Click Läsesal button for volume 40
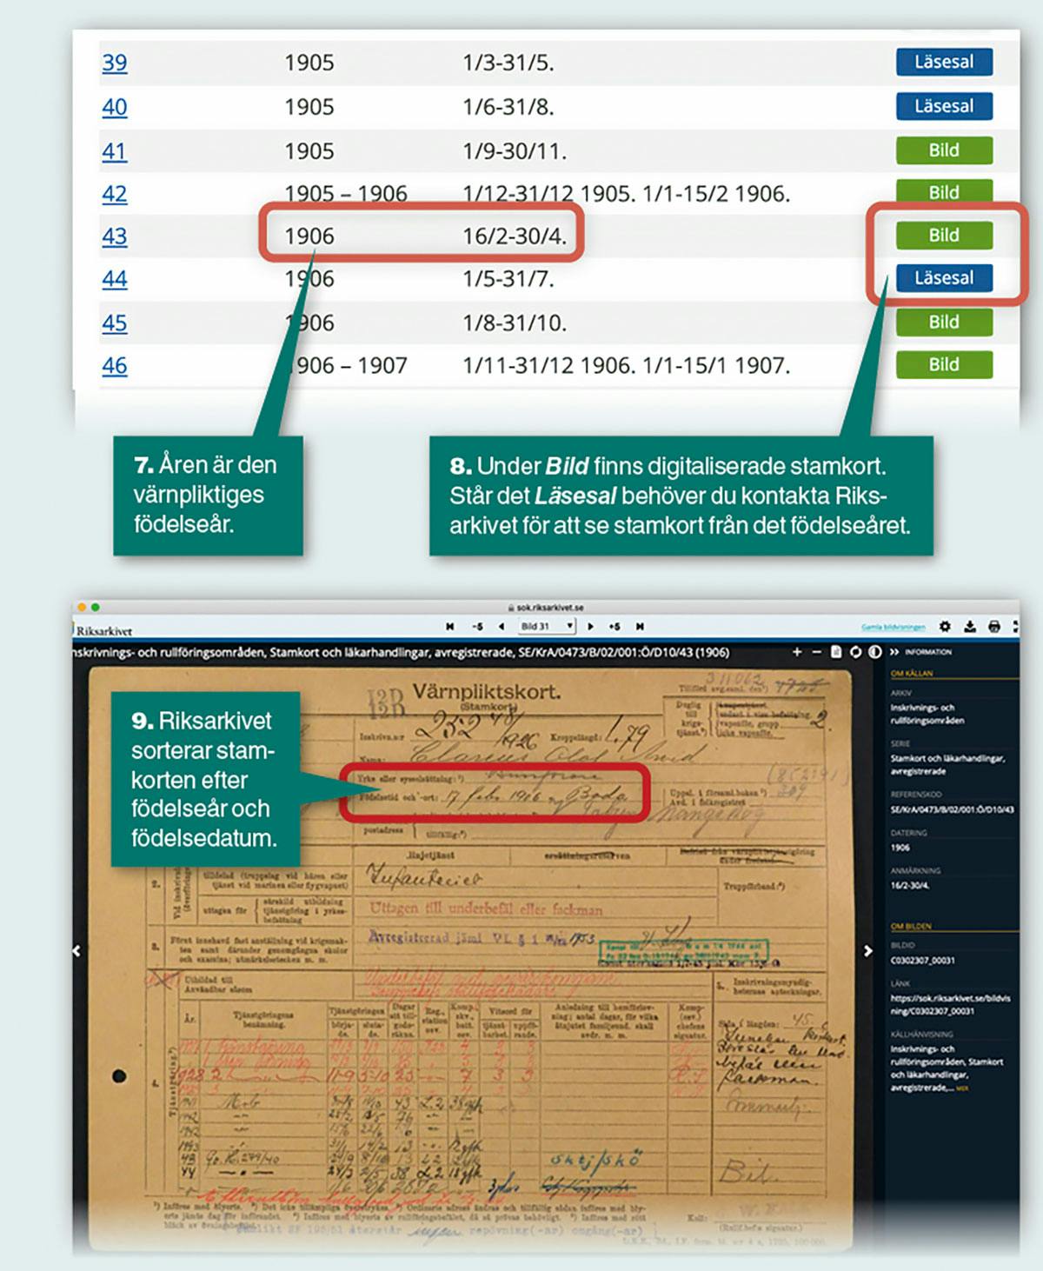 pos(944,106)
